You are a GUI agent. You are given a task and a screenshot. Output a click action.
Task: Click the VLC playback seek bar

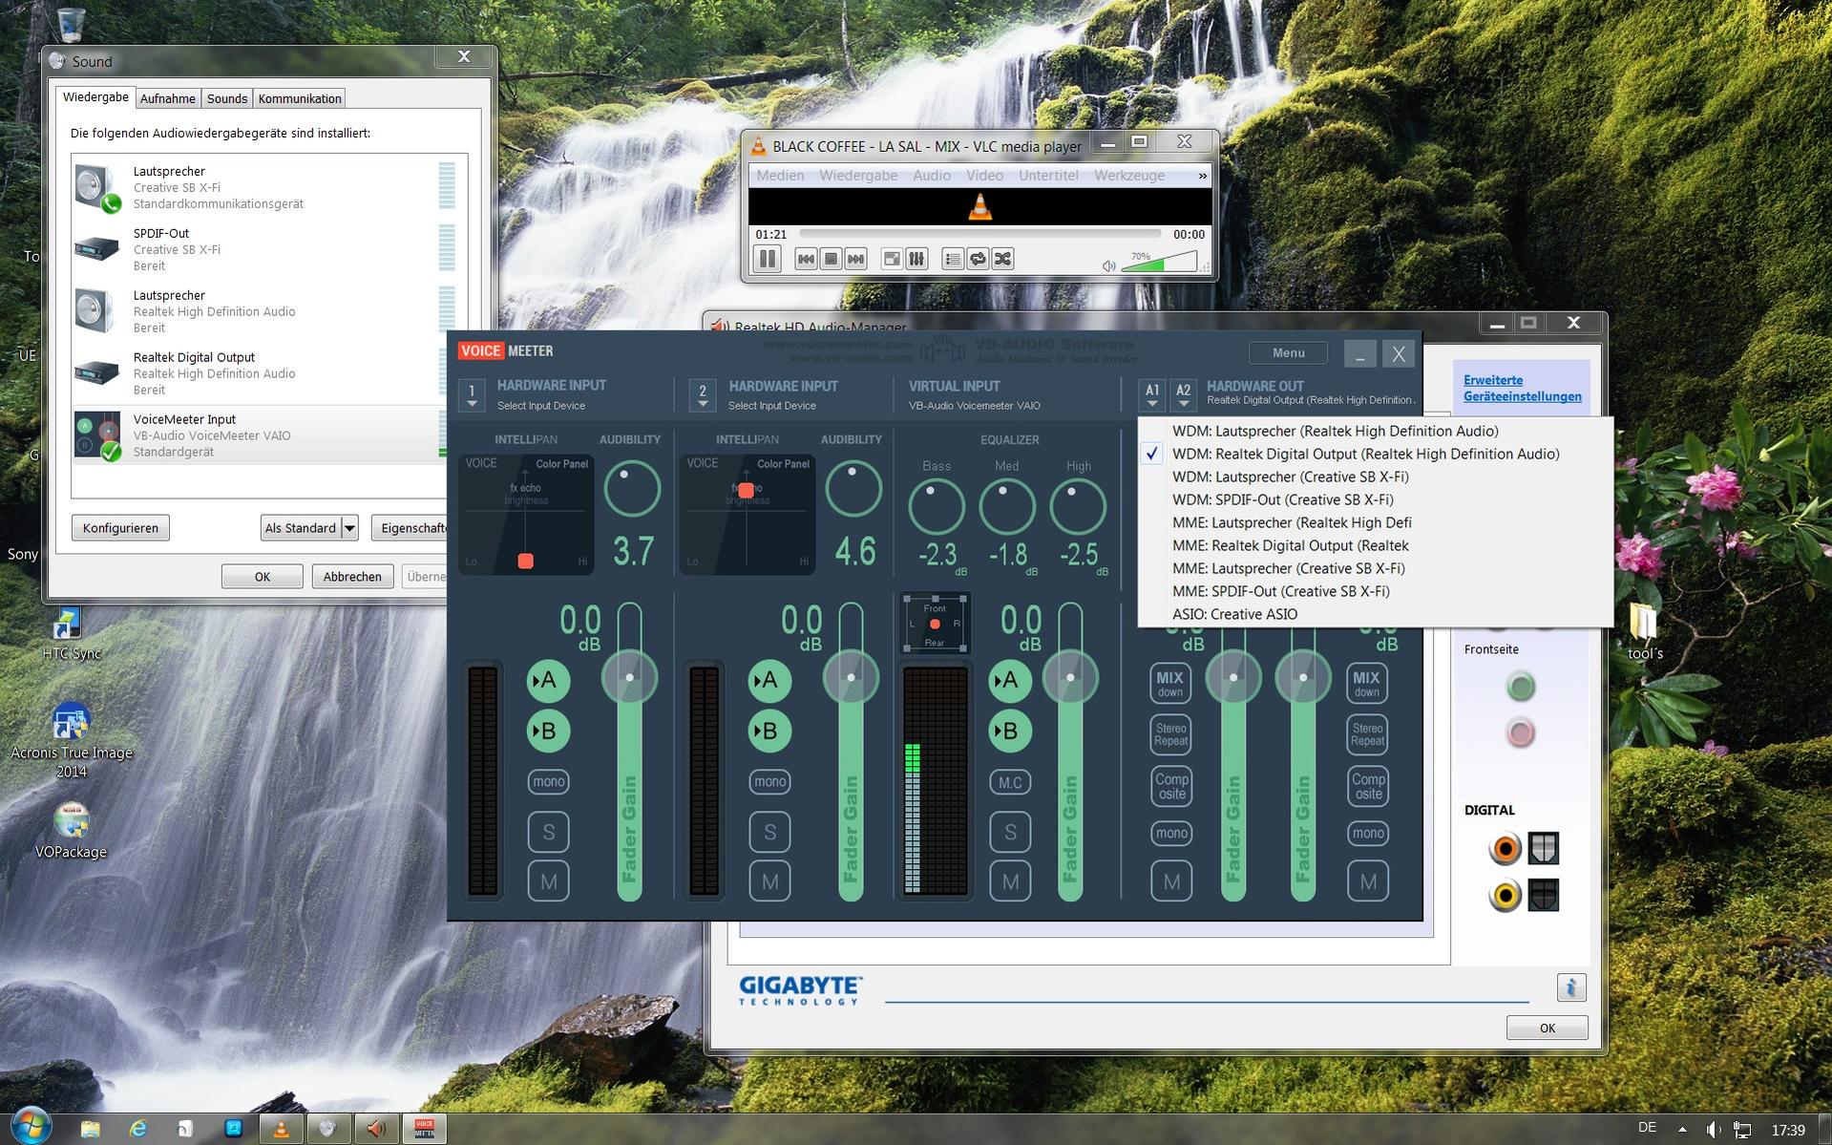979,233
